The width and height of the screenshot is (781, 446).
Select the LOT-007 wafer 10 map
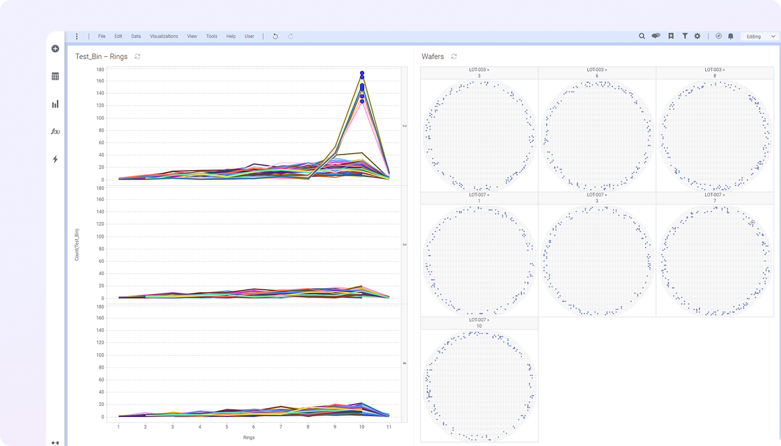tap(479, 385)
